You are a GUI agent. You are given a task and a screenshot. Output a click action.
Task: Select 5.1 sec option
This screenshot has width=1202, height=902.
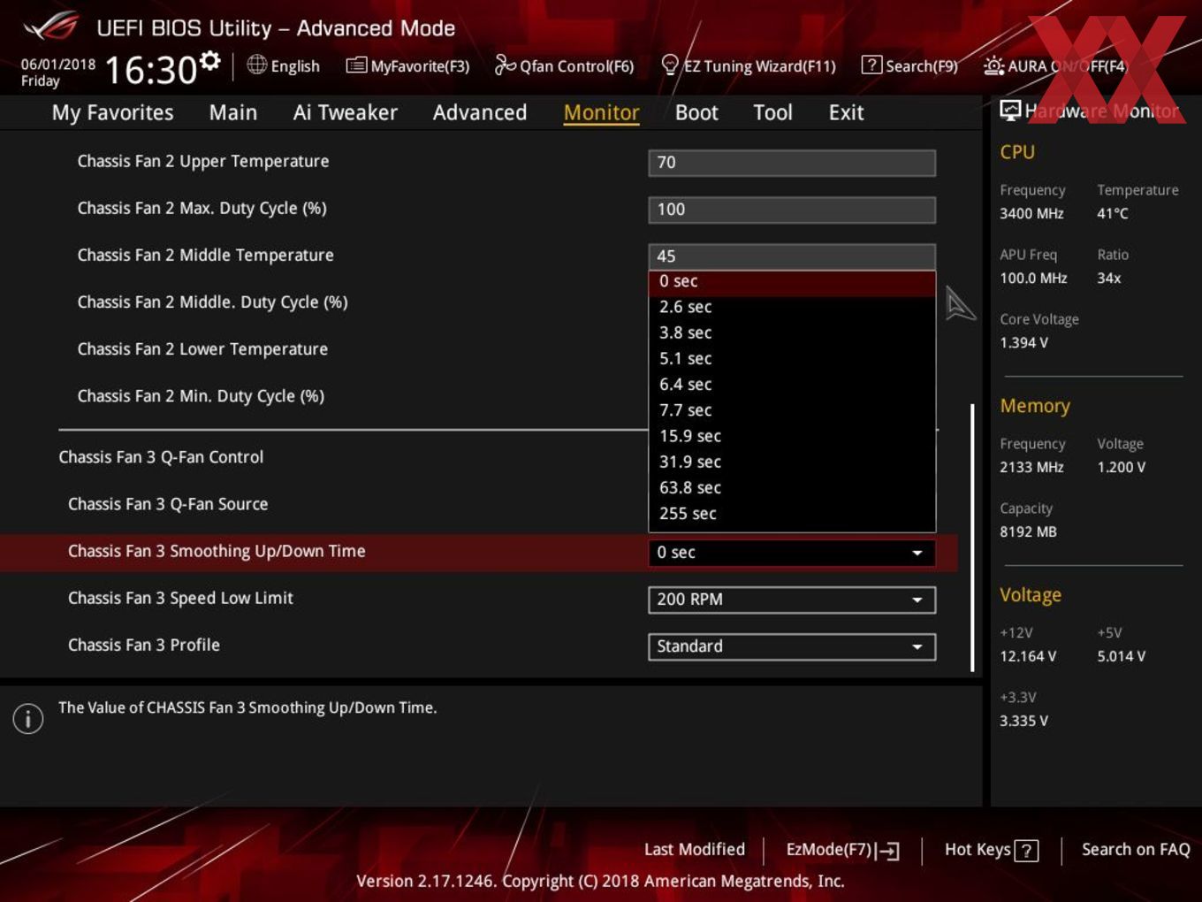(792, 358)
